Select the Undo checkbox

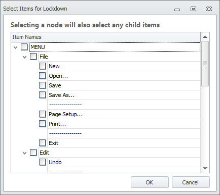click(x=43, y=162)
